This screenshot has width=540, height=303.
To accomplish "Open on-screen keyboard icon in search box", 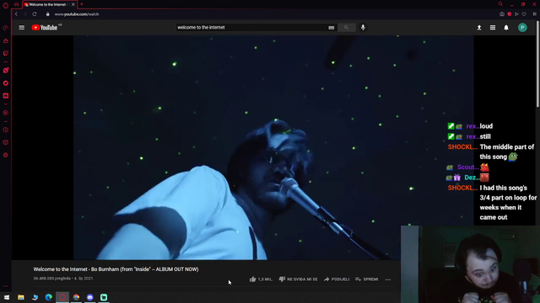I will [332, 28].
